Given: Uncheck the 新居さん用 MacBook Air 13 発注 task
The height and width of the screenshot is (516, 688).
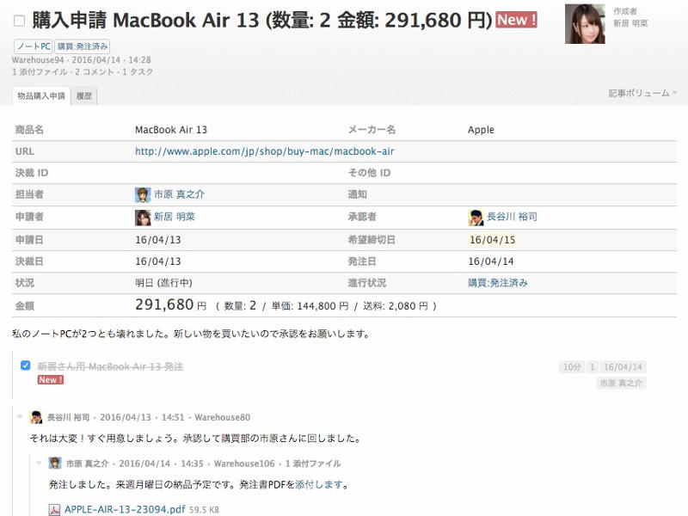Looking at the screenshot, I should click(x=26, y=365).
